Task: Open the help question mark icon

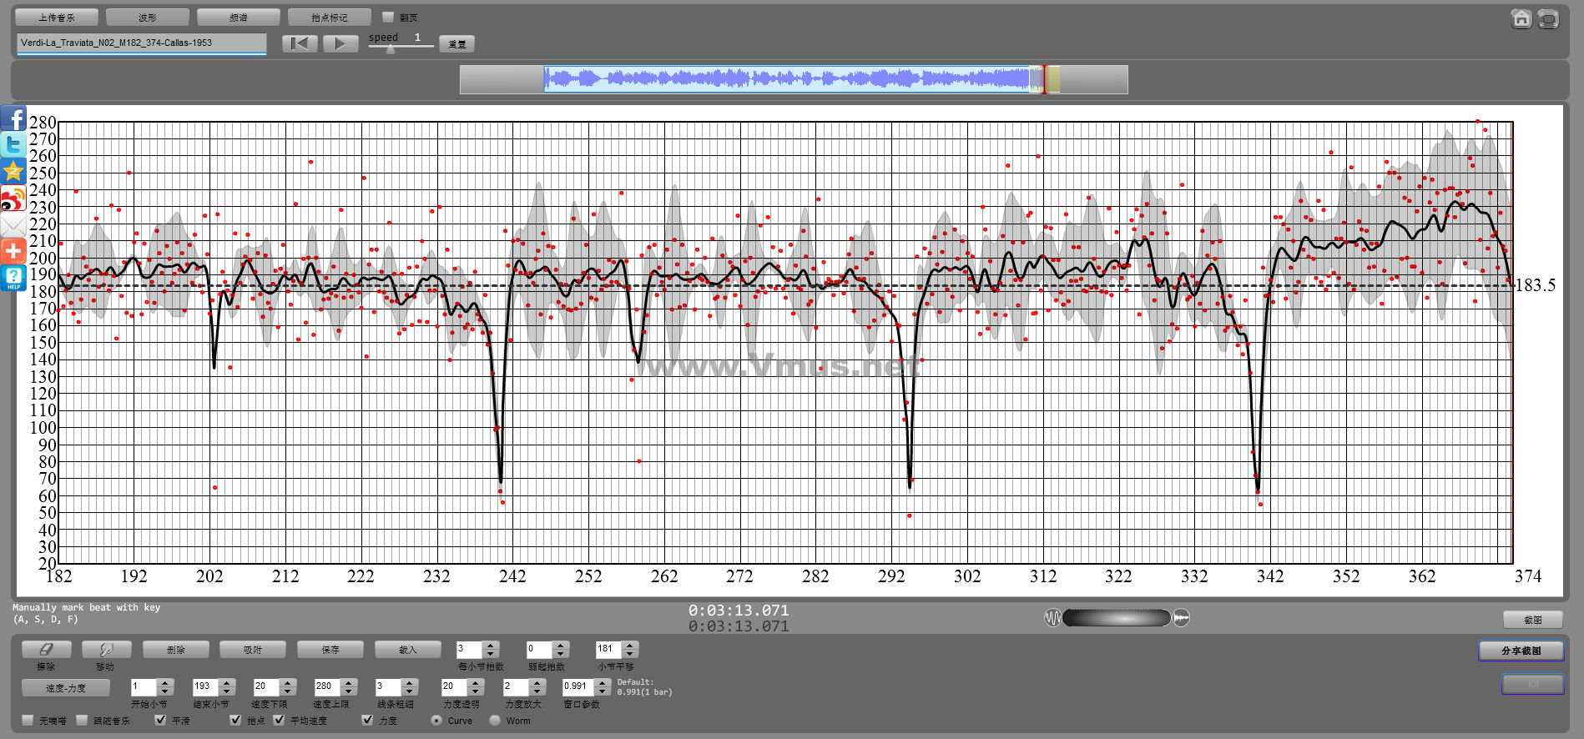Action: 13,278
